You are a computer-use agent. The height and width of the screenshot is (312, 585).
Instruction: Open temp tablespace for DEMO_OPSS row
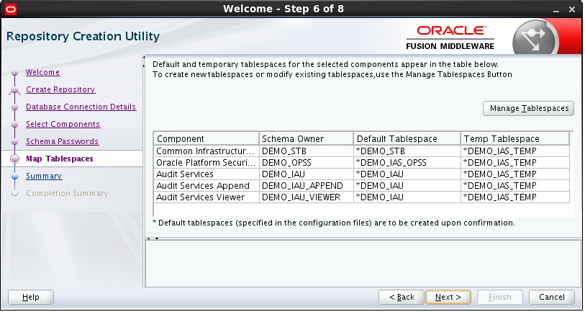pos(515,163)
